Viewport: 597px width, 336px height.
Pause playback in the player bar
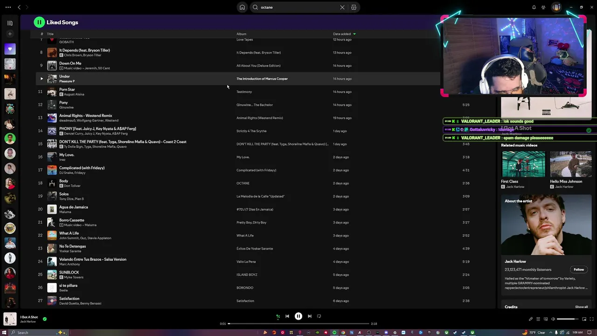tap(298, 316)
